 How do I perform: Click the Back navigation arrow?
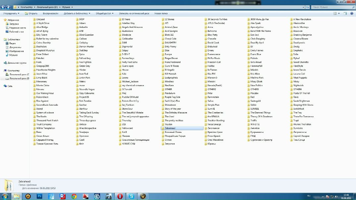3,7
